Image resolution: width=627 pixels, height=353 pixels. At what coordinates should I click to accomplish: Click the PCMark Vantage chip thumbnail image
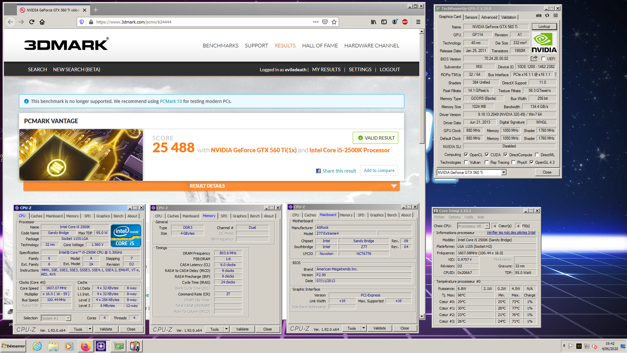pos(81,155)
